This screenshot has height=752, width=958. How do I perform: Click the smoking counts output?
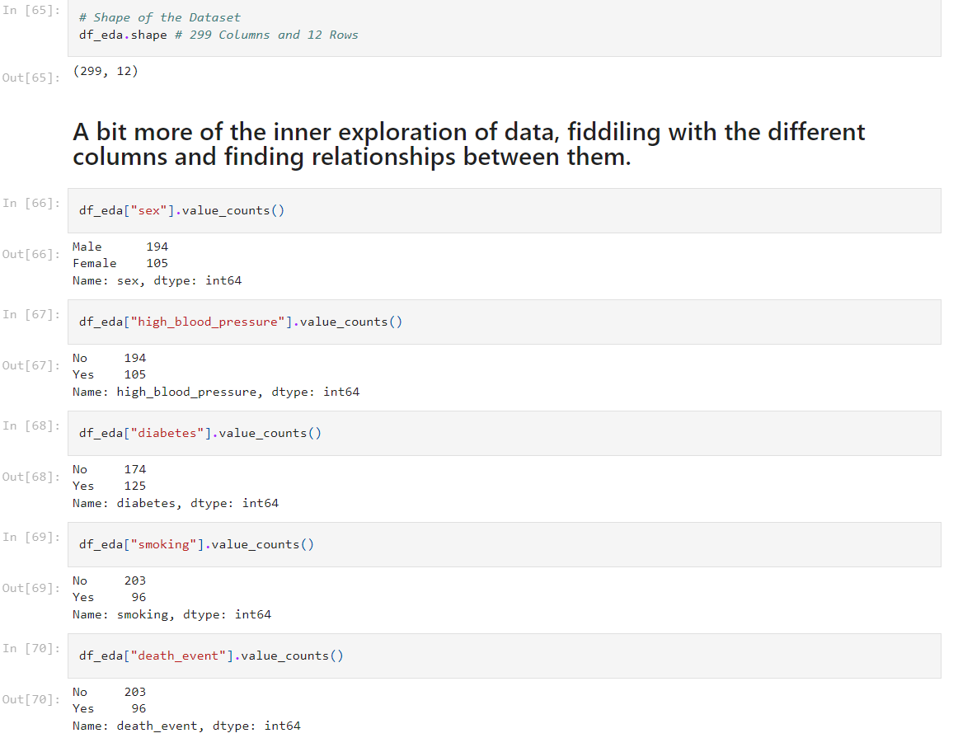tap(171, 597)
